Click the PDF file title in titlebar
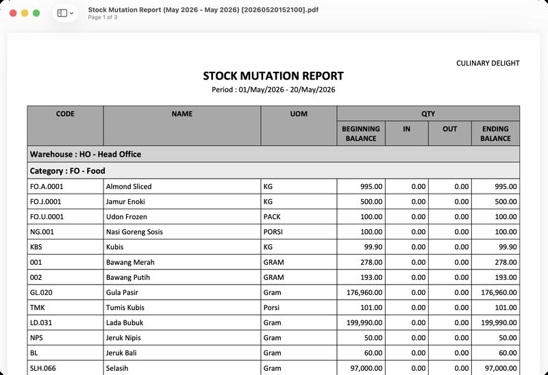Viewport: 548px width, 375px height. [203, 10]
